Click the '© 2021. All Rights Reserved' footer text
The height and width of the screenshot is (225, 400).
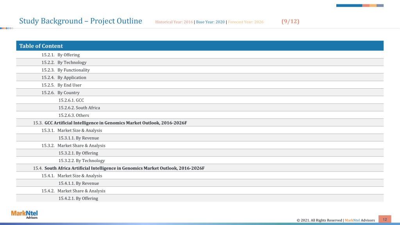(319, 220)
